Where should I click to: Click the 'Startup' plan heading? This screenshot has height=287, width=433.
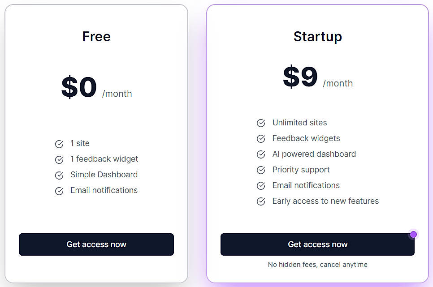pyautogui.click(x=317, y=36)
